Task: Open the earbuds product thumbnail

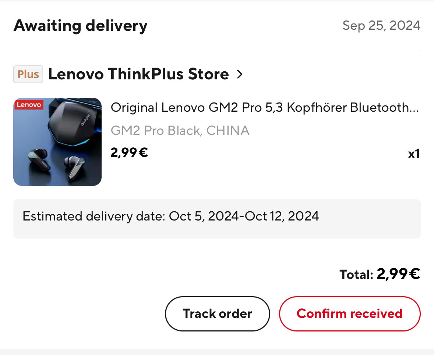Action: (57, 142)
